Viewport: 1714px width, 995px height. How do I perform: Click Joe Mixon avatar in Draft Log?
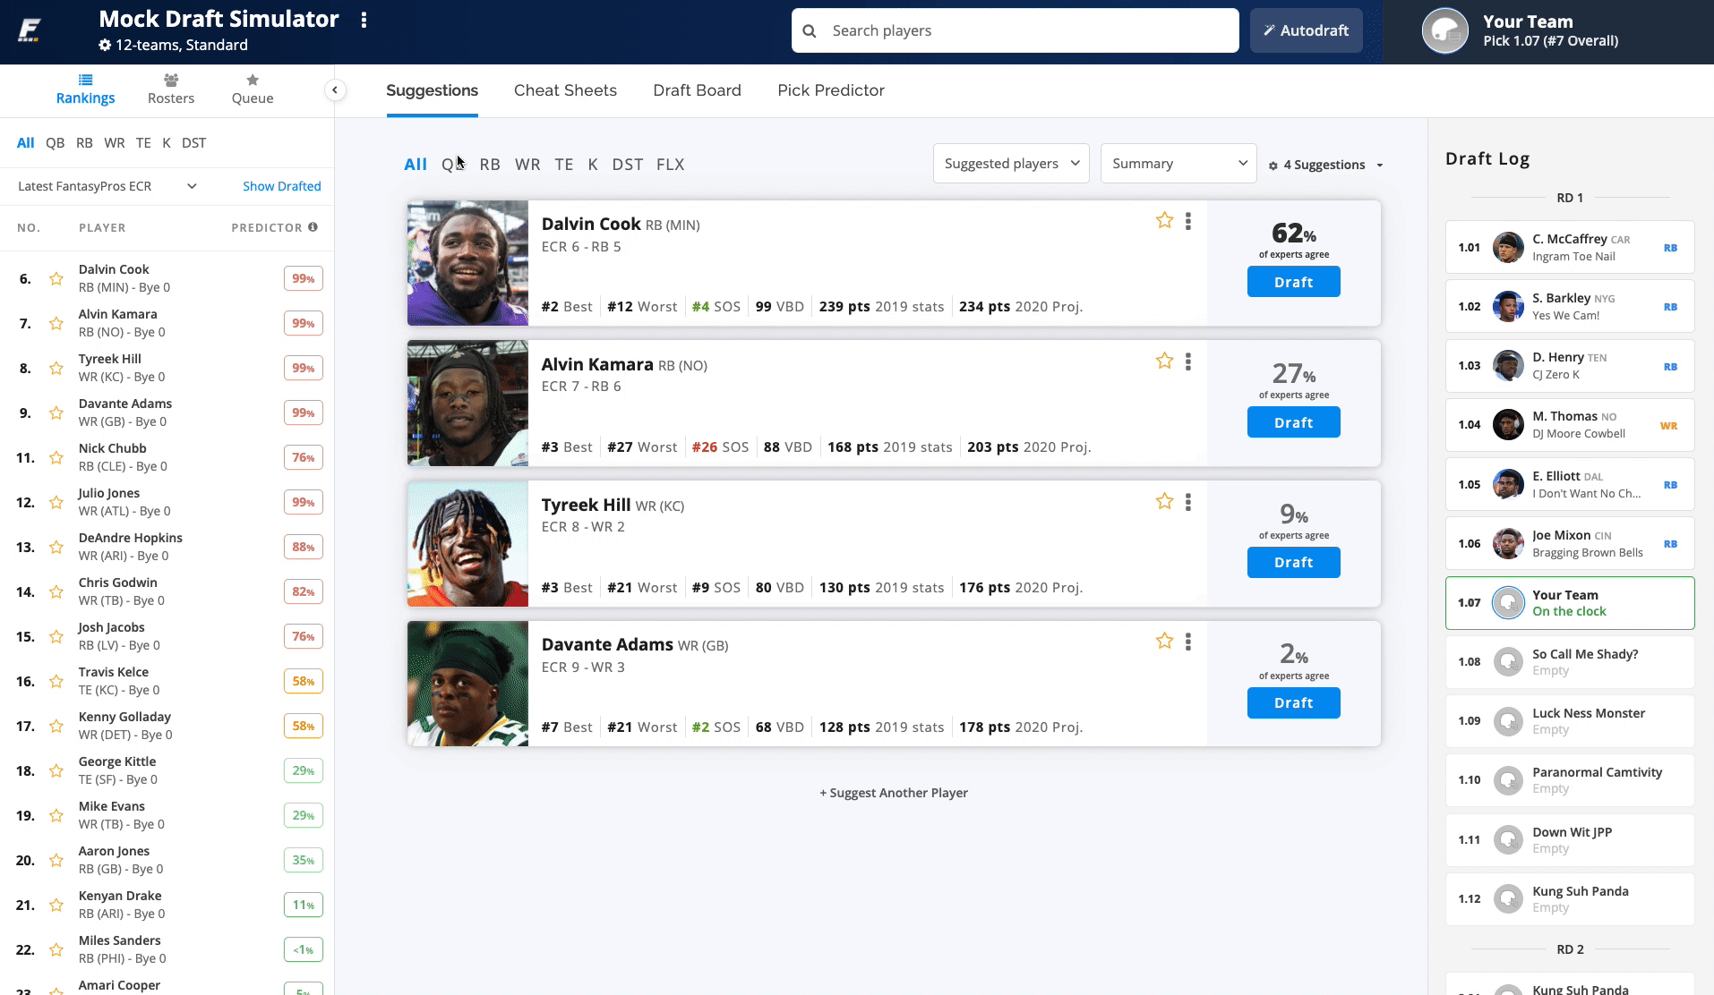pos(1508,543)
